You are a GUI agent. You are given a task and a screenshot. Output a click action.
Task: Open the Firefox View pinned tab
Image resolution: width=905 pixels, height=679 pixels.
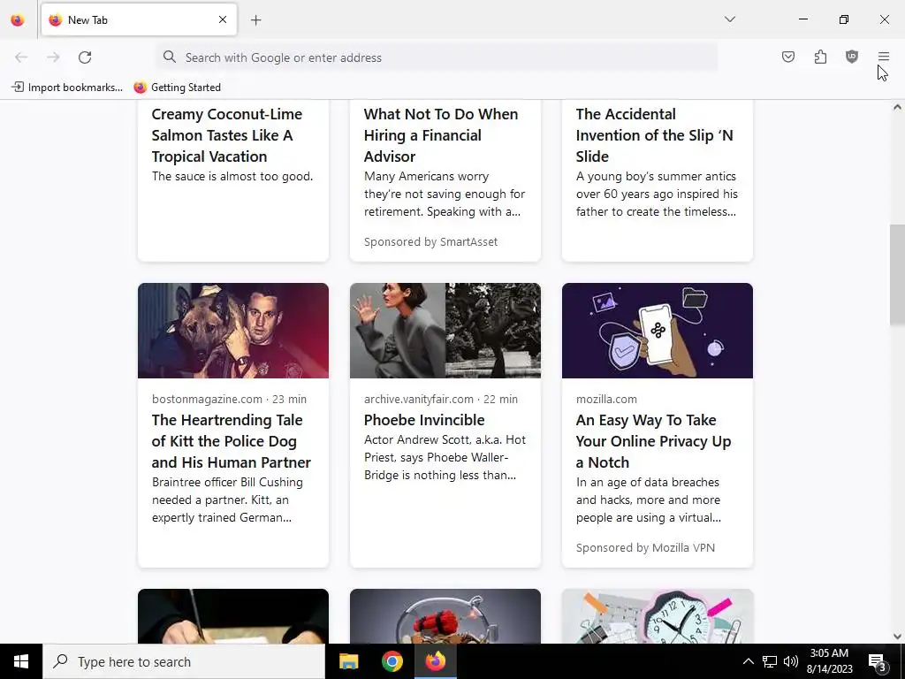pos(18,20)
